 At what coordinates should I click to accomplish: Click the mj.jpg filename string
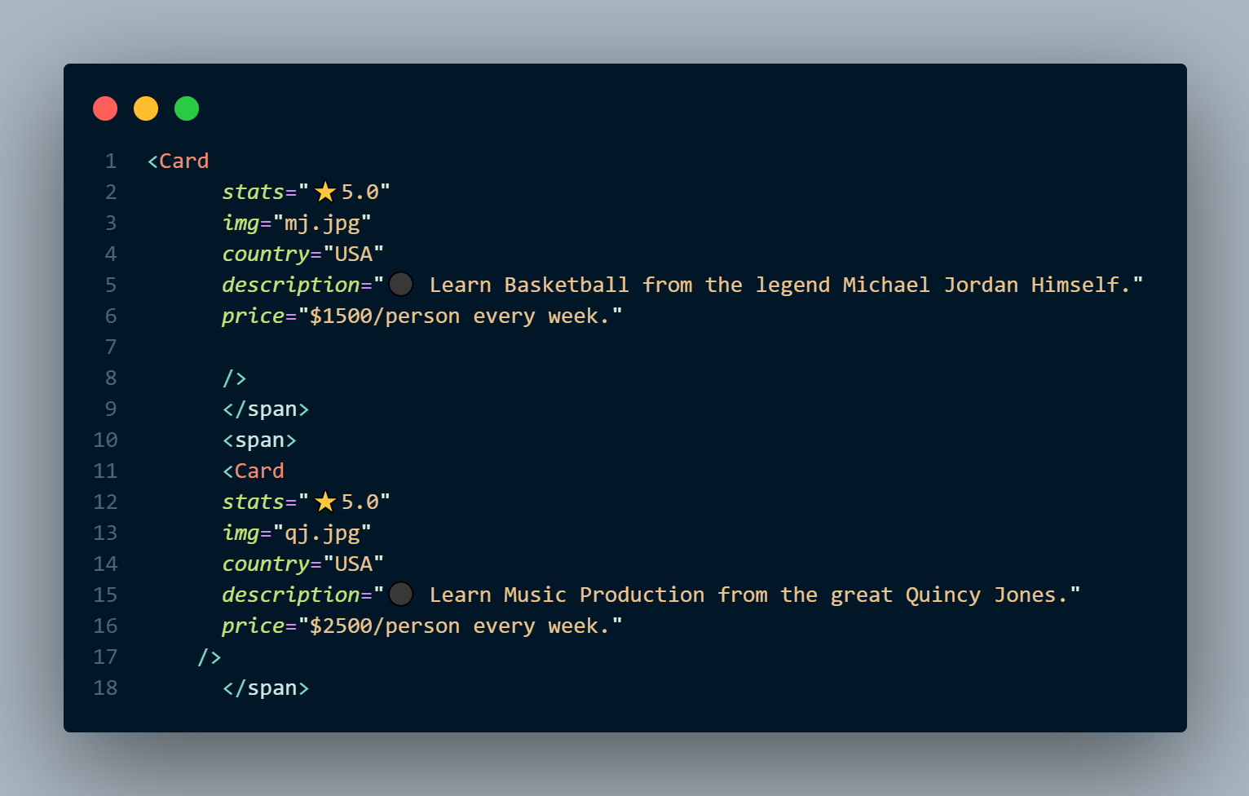tap(323, 222)
